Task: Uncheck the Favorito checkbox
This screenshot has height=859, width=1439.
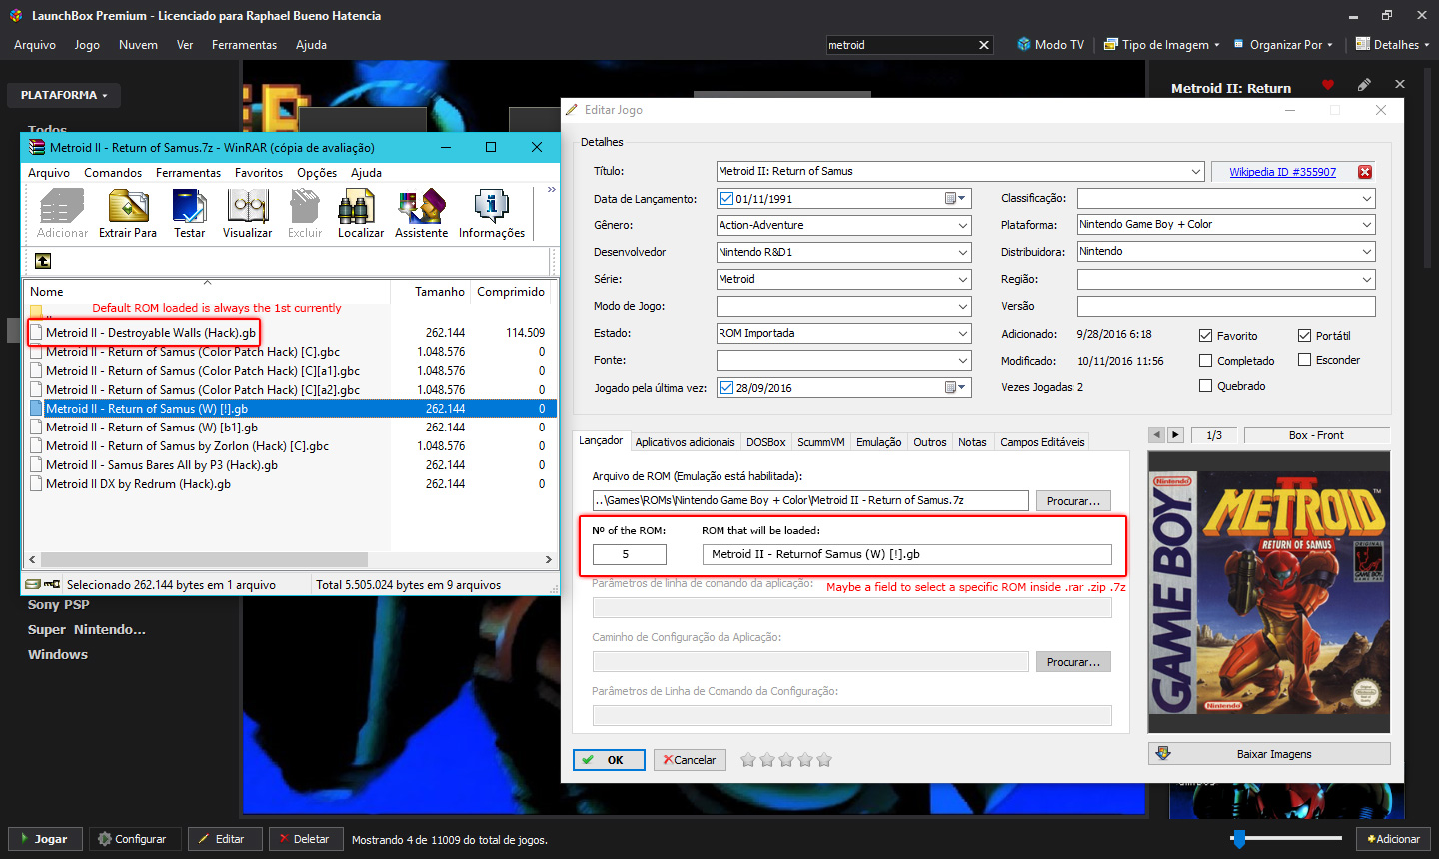Action: (1205, 336)
